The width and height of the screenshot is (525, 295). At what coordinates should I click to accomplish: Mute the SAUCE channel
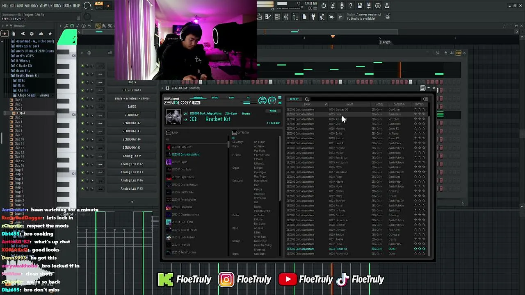tap(82, 107)
